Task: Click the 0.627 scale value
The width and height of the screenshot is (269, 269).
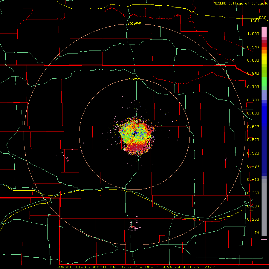Action: (x=253, y=127)
